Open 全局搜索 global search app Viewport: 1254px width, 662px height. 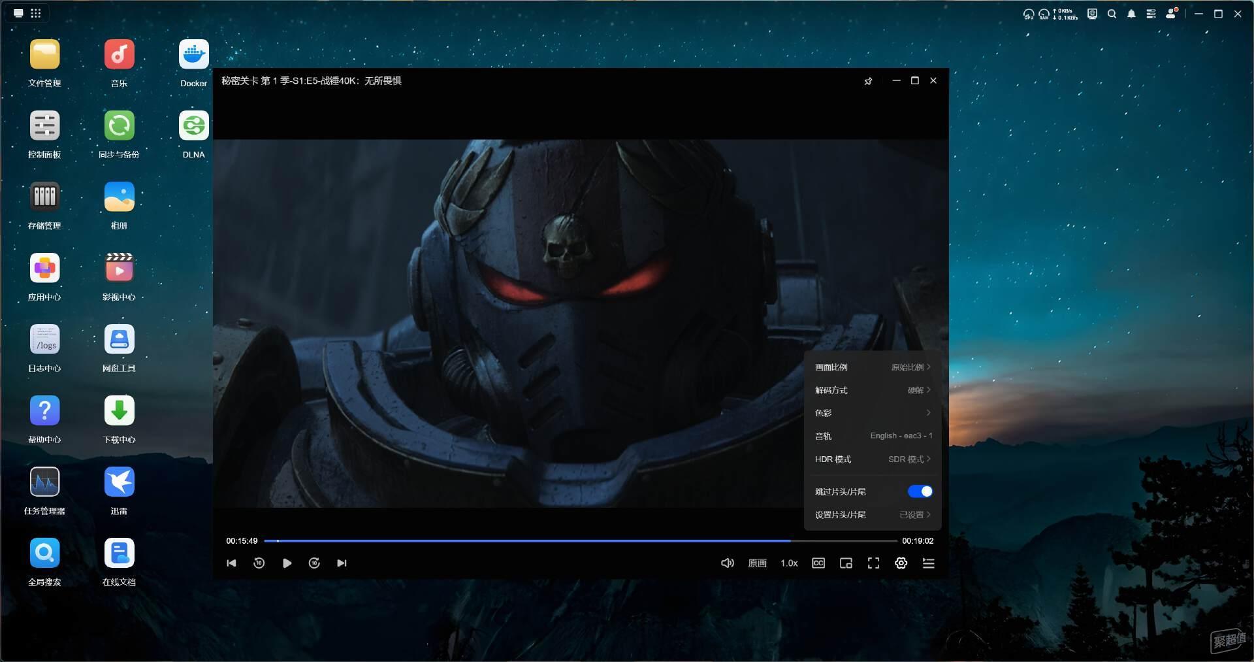[x=44, y=553]
